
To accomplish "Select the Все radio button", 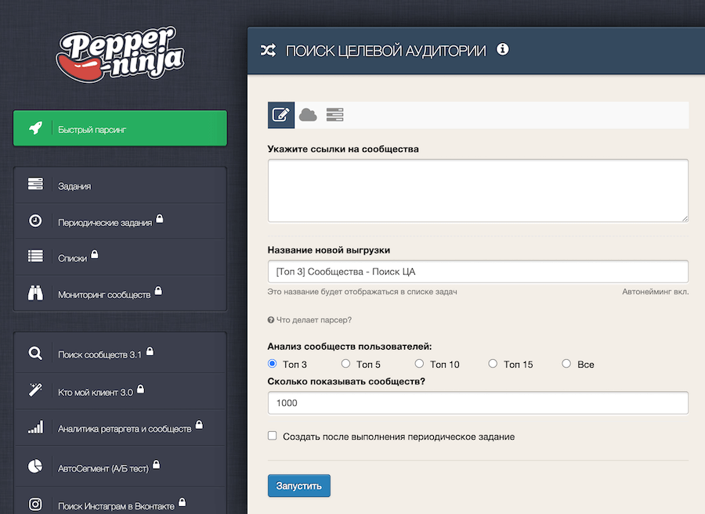I will point(566,364).
